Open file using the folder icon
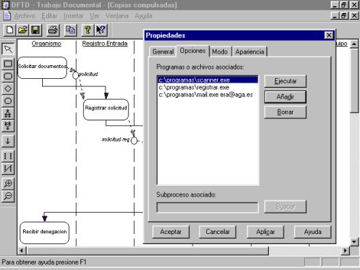Viewport: 360px width, 270px height. point(22,30)
